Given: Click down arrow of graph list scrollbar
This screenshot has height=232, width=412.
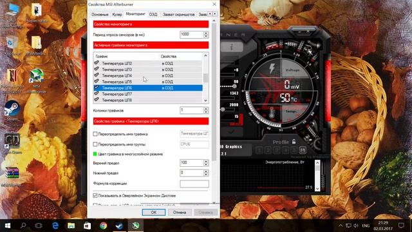Looking at the screenshot, I should [205, 101].
